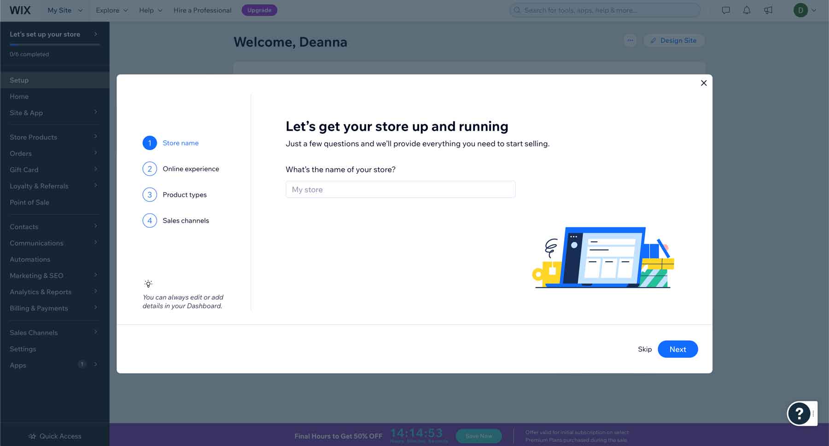This screenshot has height=446, width=829.
Task: Click the chat messages icon in top bar
Action: pos(725,10)
